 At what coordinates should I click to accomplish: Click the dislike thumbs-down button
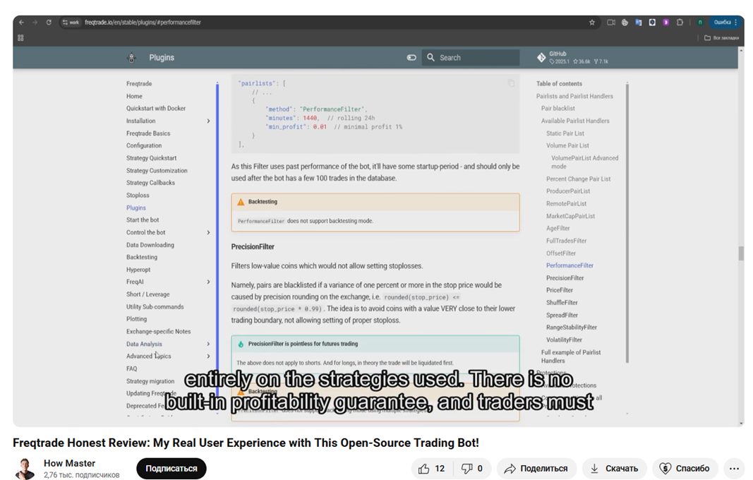coord(472,469)
